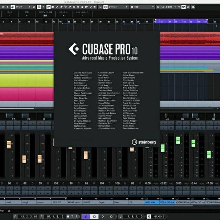This screenshot has height=220, width=220.
Task: Select the Erase tool
Action: 61,7
